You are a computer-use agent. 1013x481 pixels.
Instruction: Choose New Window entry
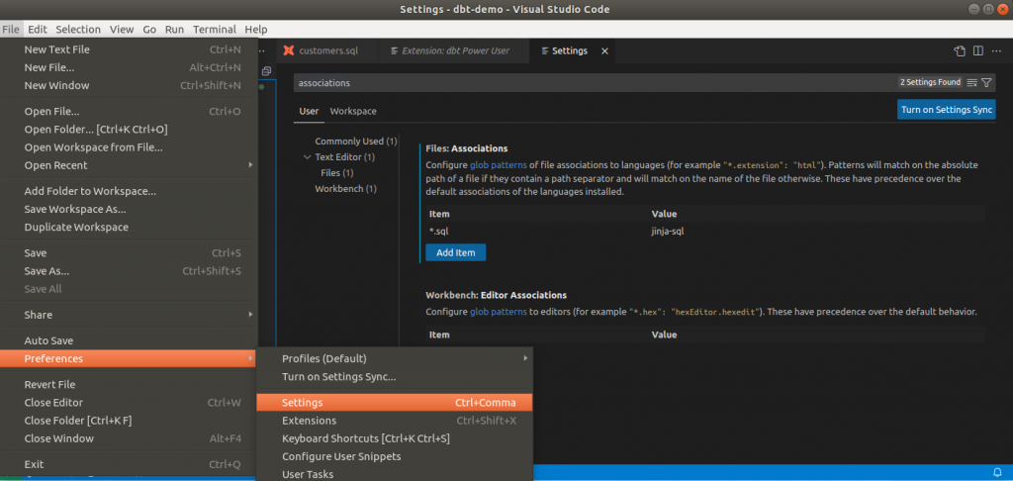click(x=129, y=85)
